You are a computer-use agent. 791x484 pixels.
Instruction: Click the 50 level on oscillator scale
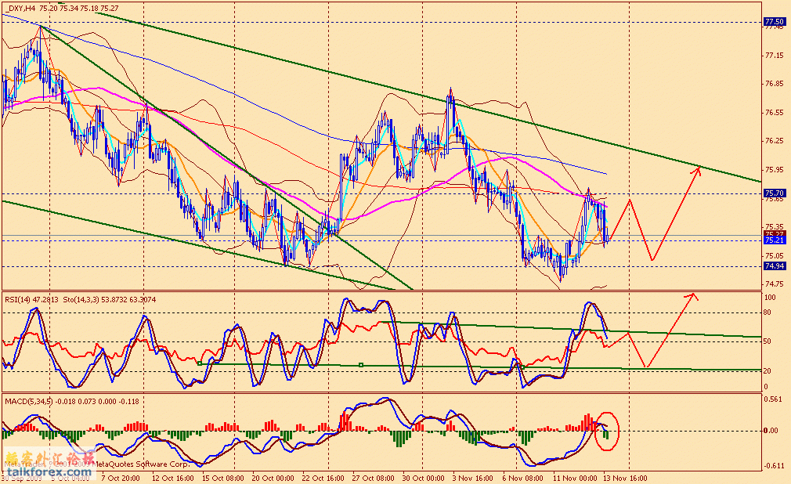(768, 341)
